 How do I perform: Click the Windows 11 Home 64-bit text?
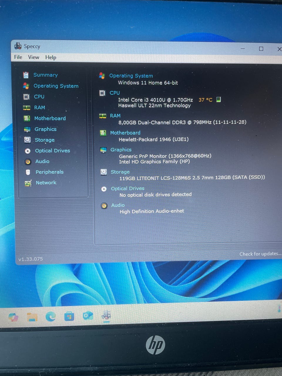point(148,83)
